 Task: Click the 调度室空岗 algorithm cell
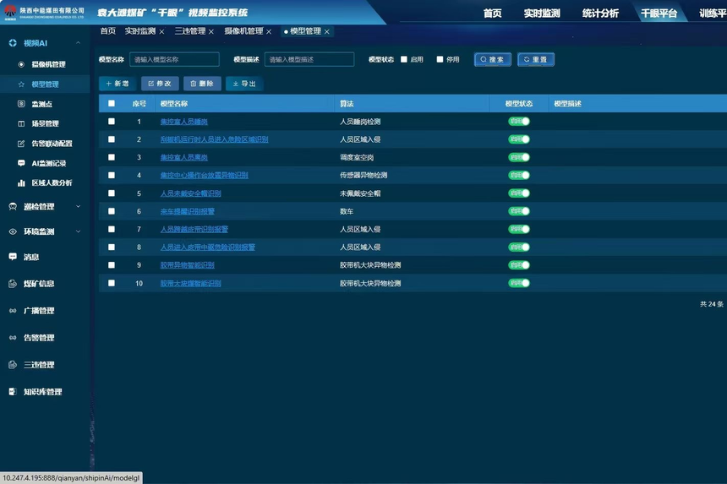click(357, 157)
